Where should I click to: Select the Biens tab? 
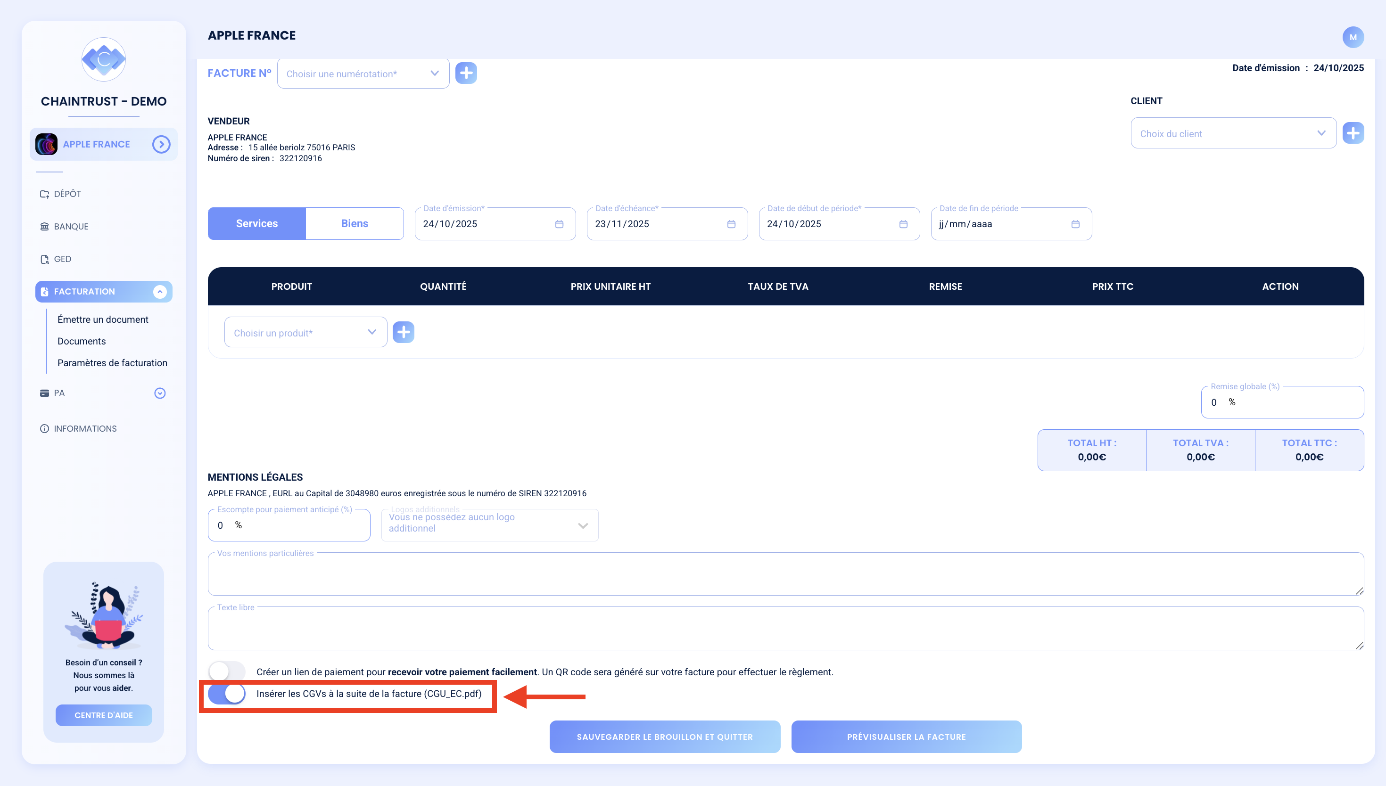[x=354, y=223]
